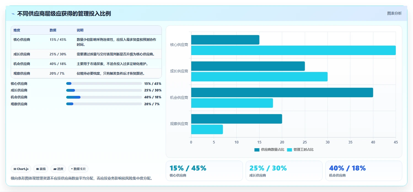Image resolution: width=413 pixels, height=192 pixels.
Task: Click the footer note starting 横向条形图体现管理资源
Action: 82,179
